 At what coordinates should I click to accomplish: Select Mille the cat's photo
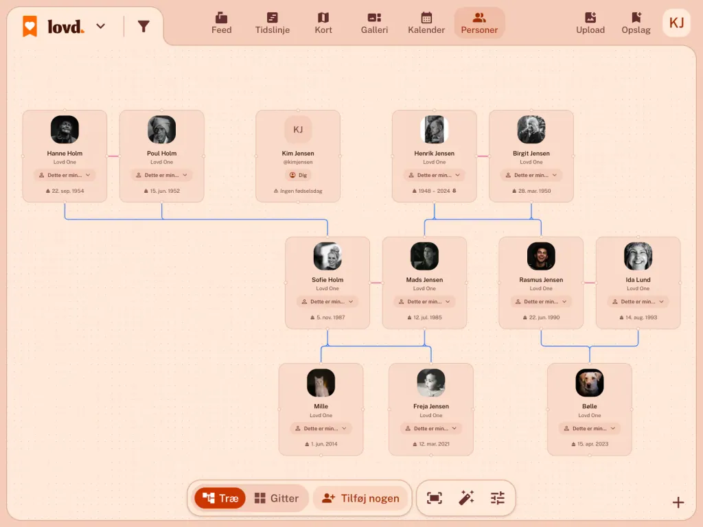(321, 383)
